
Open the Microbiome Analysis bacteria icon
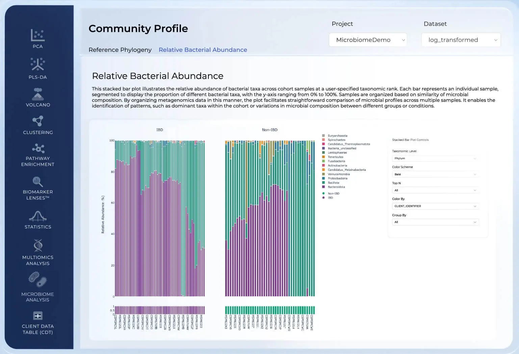click(38, 280)
